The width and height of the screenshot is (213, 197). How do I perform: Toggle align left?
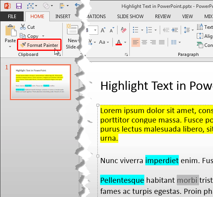[x=136, y=42]
